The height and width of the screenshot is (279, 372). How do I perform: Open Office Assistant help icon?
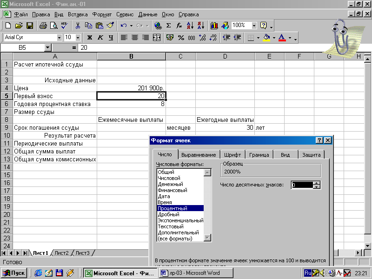264,26
